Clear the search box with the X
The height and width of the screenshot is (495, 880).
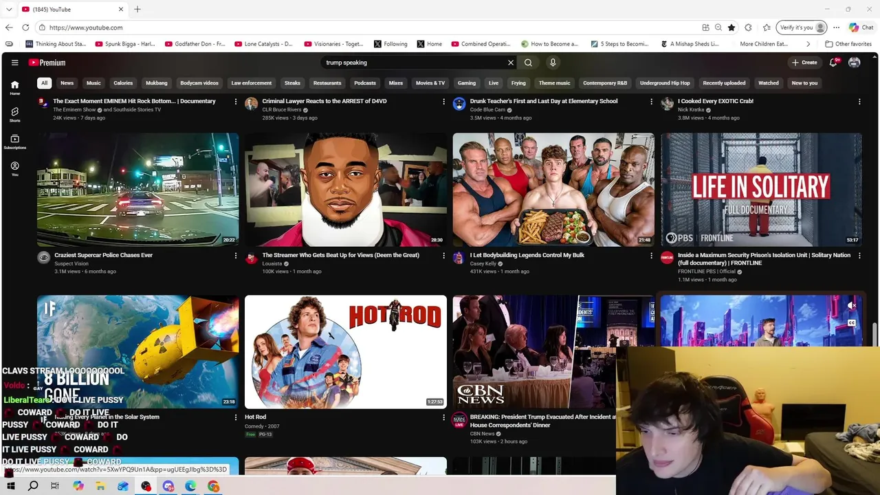(x=511, y=63)
